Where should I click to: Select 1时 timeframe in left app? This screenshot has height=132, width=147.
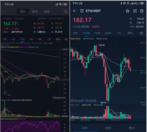pyautogui.click(x=31, y=39)
